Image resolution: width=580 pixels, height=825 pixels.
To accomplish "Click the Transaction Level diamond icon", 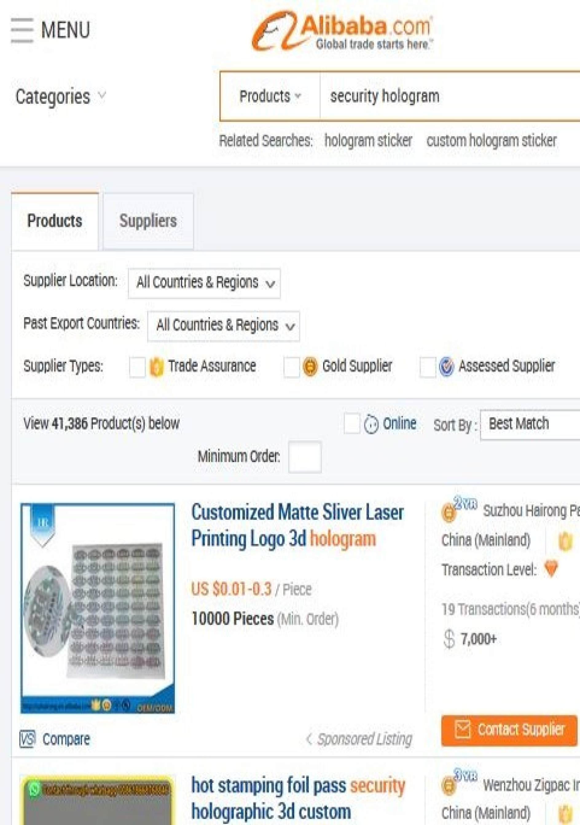I will click(x=551, y=569).
